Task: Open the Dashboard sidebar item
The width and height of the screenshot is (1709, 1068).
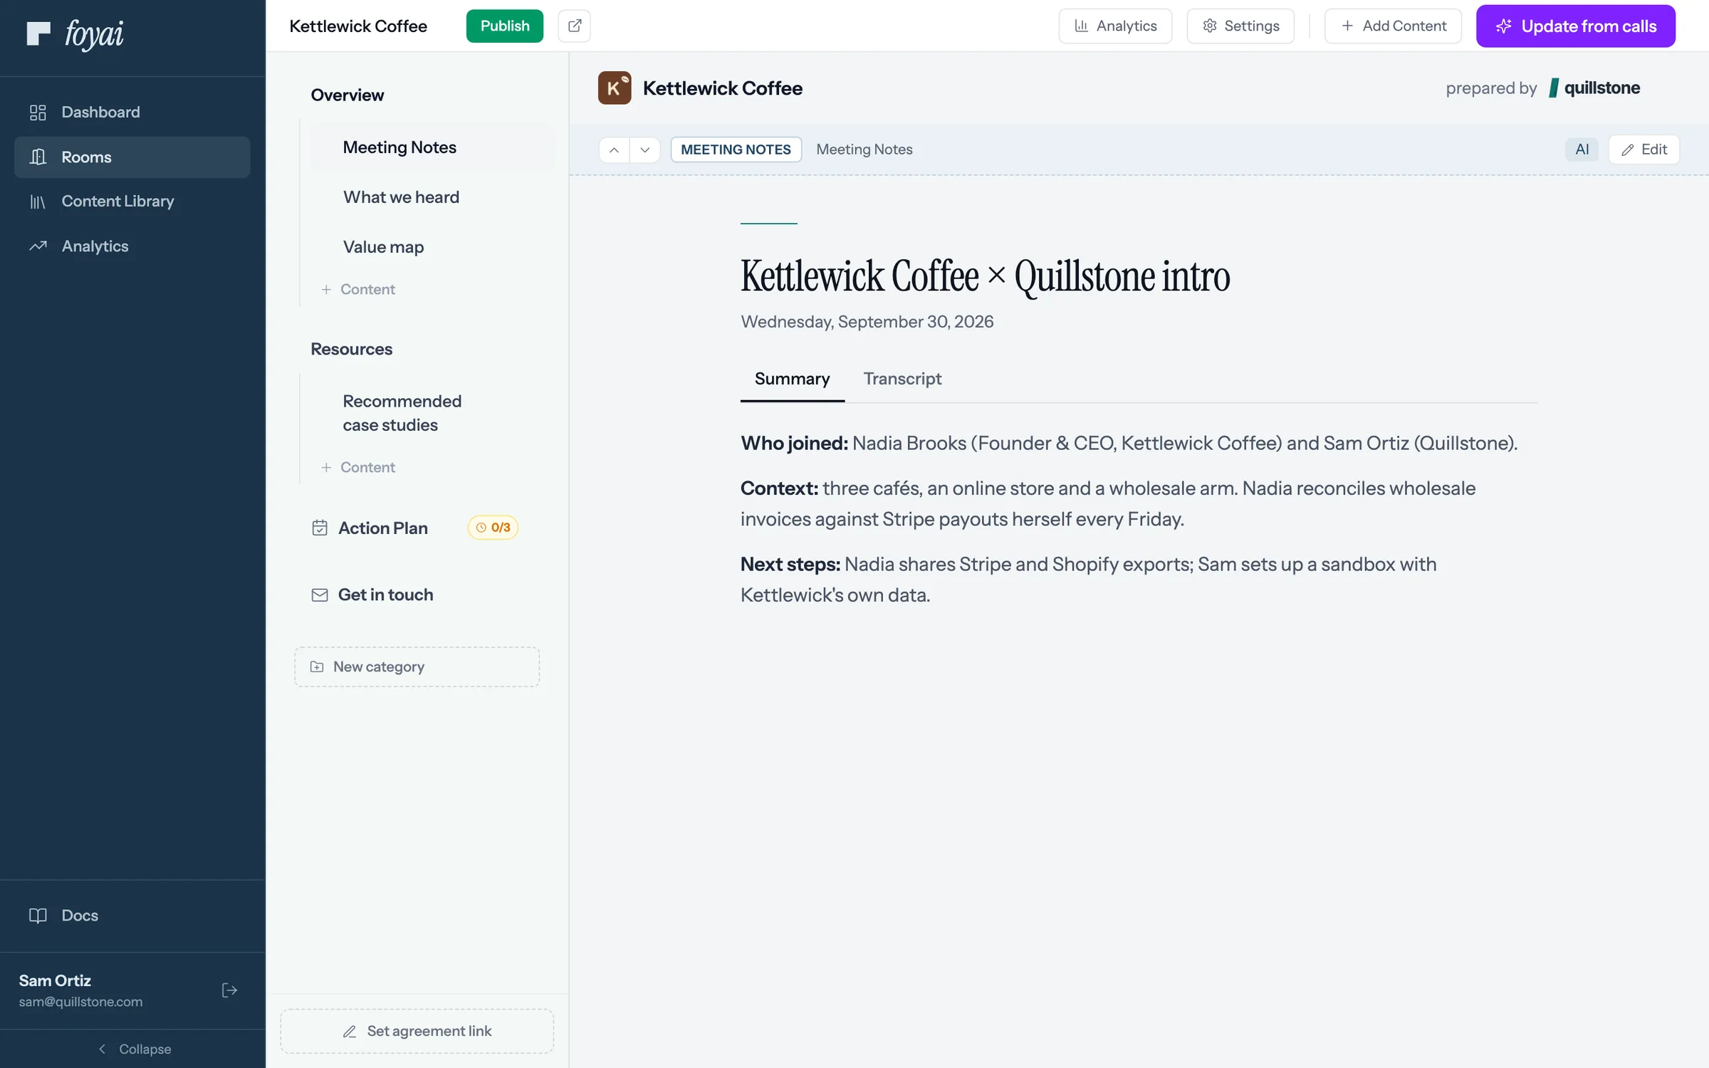Action: (132, 112)
